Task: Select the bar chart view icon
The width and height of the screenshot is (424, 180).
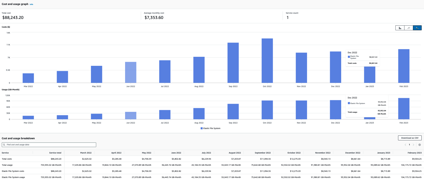Action: click(x=400, y=28)
